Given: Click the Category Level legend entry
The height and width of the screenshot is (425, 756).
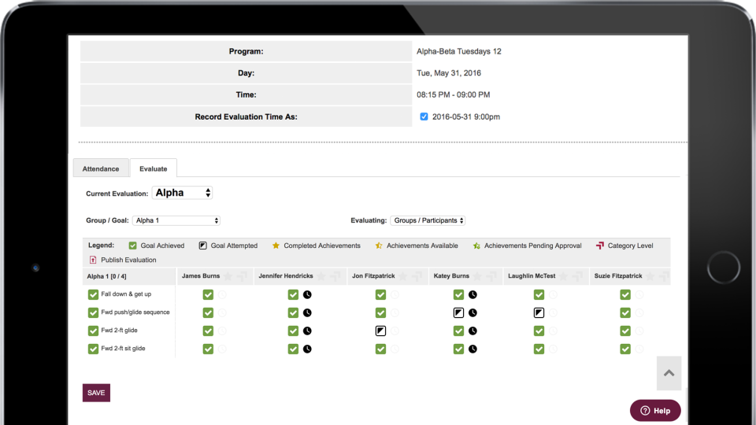Looking at the screenshot, I should (624, 246).
